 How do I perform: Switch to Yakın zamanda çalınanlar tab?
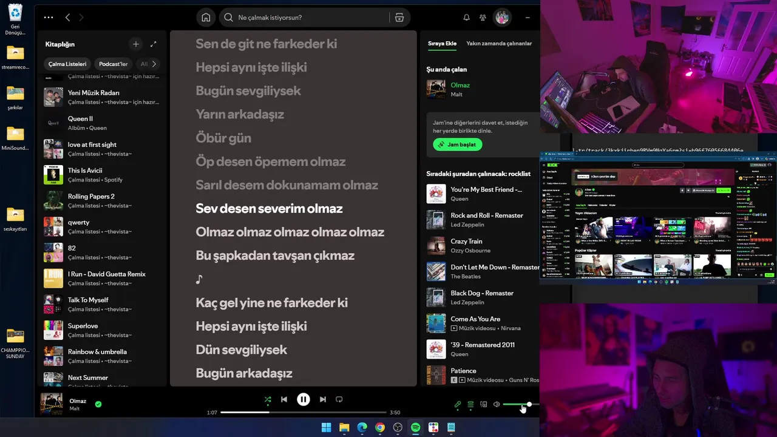[499, 44]
